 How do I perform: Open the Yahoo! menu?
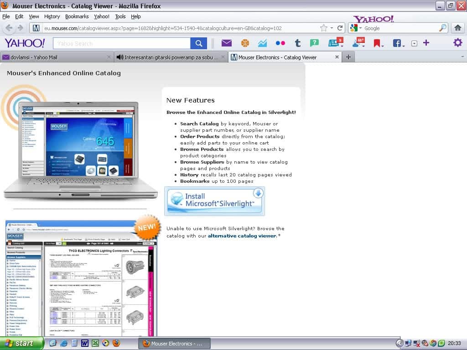[102, 16]
